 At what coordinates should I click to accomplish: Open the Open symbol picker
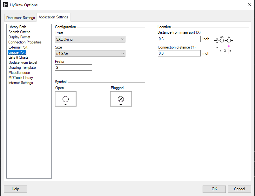[x=66, y=99]
